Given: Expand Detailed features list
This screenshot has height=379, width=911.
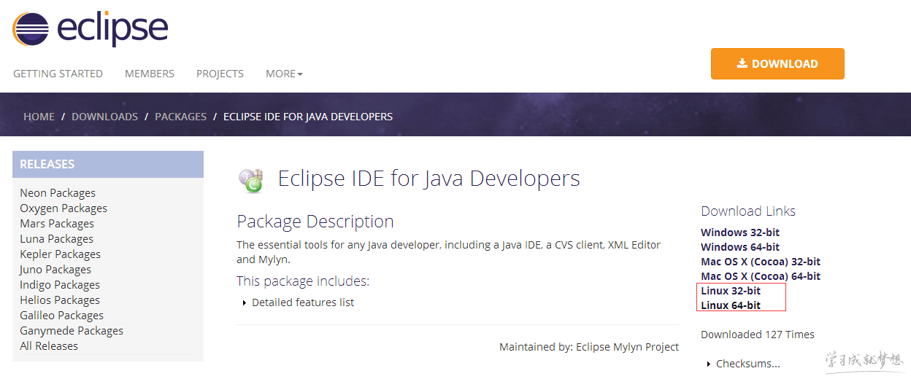Looking at the screenshot, I should point(298,302).
